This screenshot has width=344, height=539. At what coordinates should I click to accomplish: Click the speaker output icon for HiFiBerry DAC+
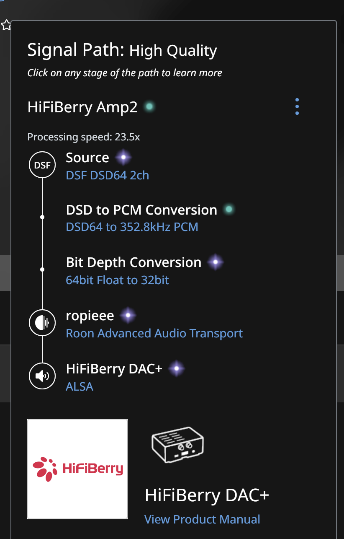point(42,376)
